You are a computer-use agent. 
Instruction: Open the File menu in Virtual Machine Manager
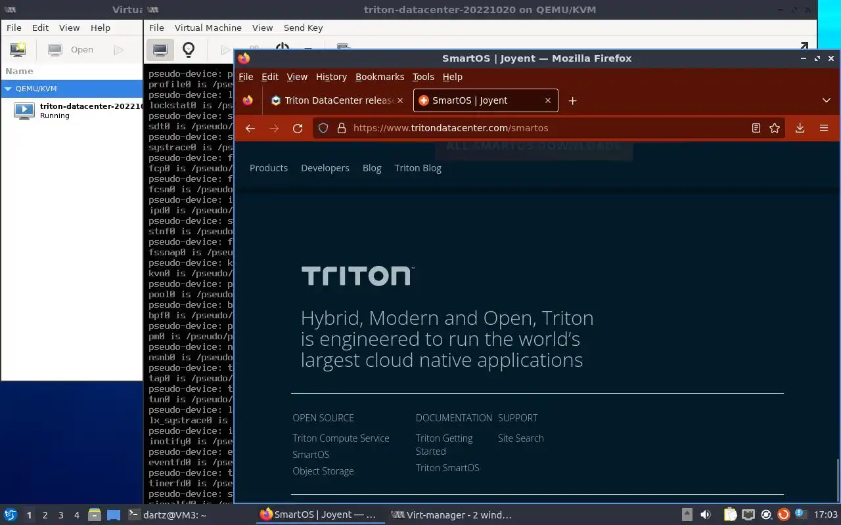pos(14,28)
